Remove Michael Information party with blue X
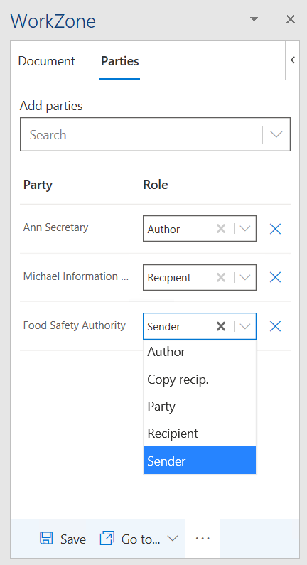Image resolution: width=307 pixels, height=565 pixels. pos(275,277)
